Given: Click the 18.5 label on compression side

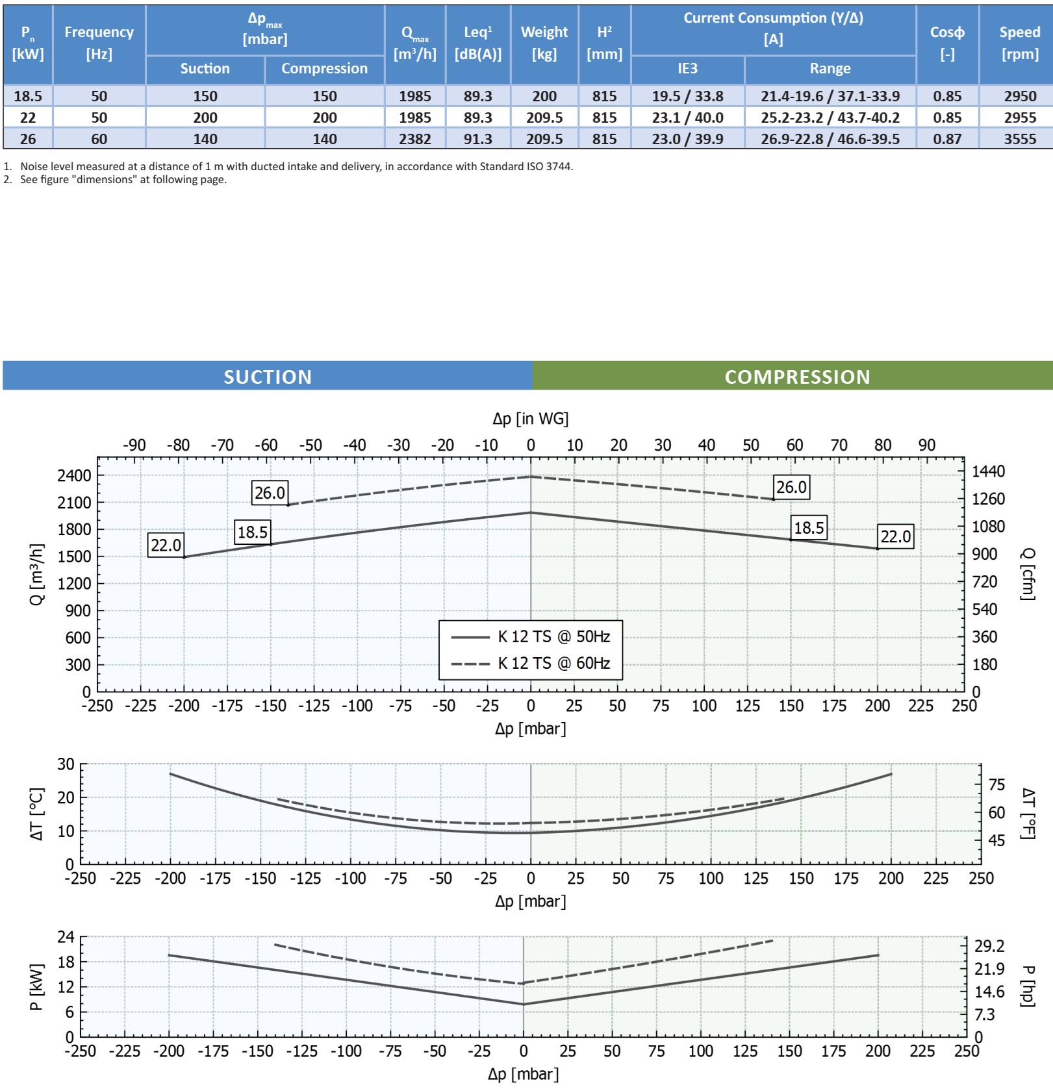Looking at the screenshot, I should (809, 528).
